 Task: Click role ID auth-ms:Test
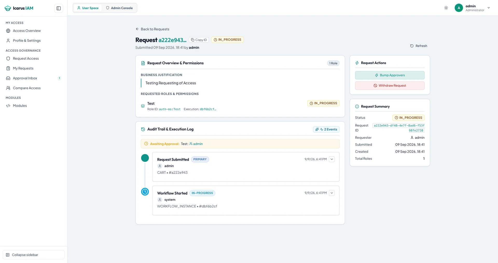tap(170, 109)
